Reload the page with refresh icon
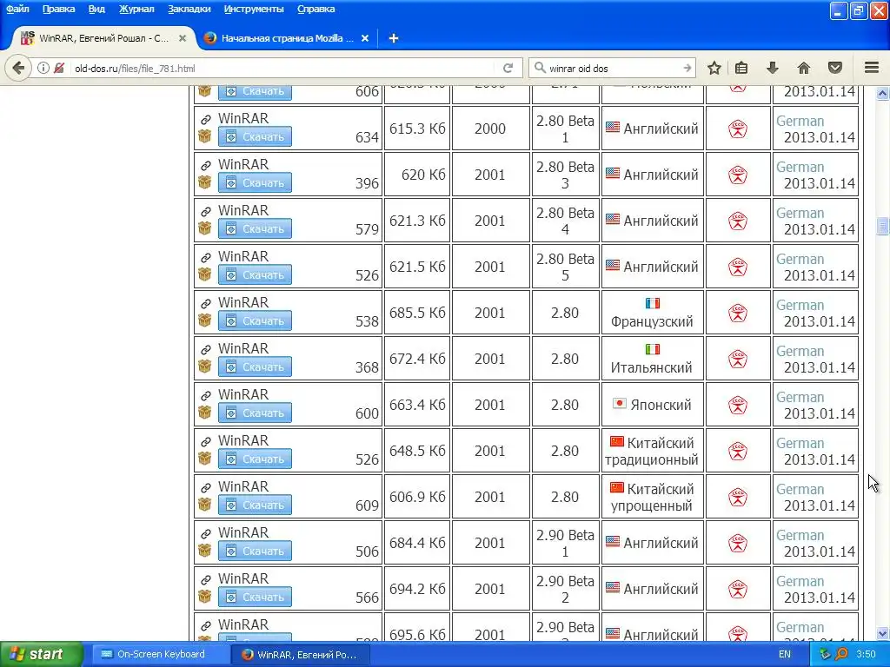Image resolution: width=890 pixels, height=667 pixels. click(508, 68)
